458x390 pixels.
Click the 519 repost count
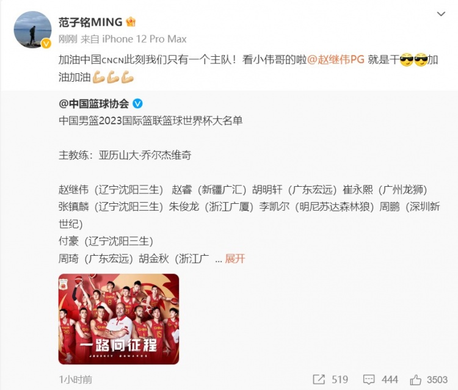(x=340, y=380)
